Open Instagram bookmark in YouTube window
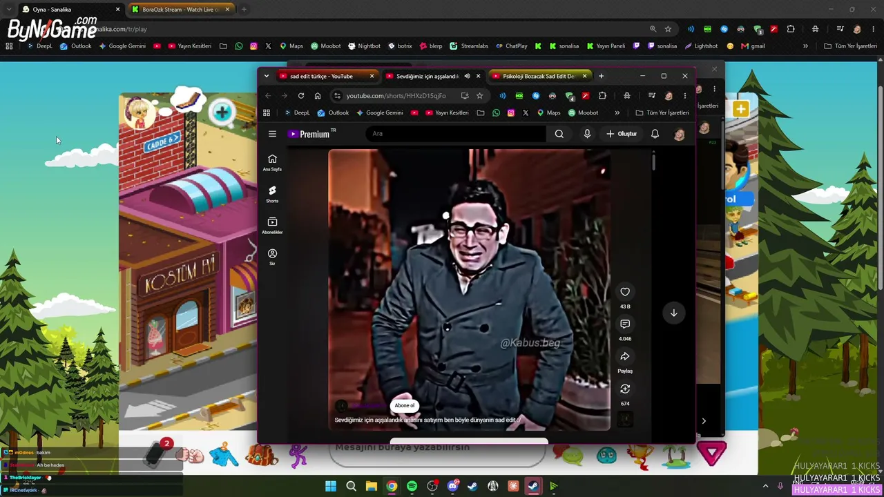884x497 pixels. click(x=511, y=113)
